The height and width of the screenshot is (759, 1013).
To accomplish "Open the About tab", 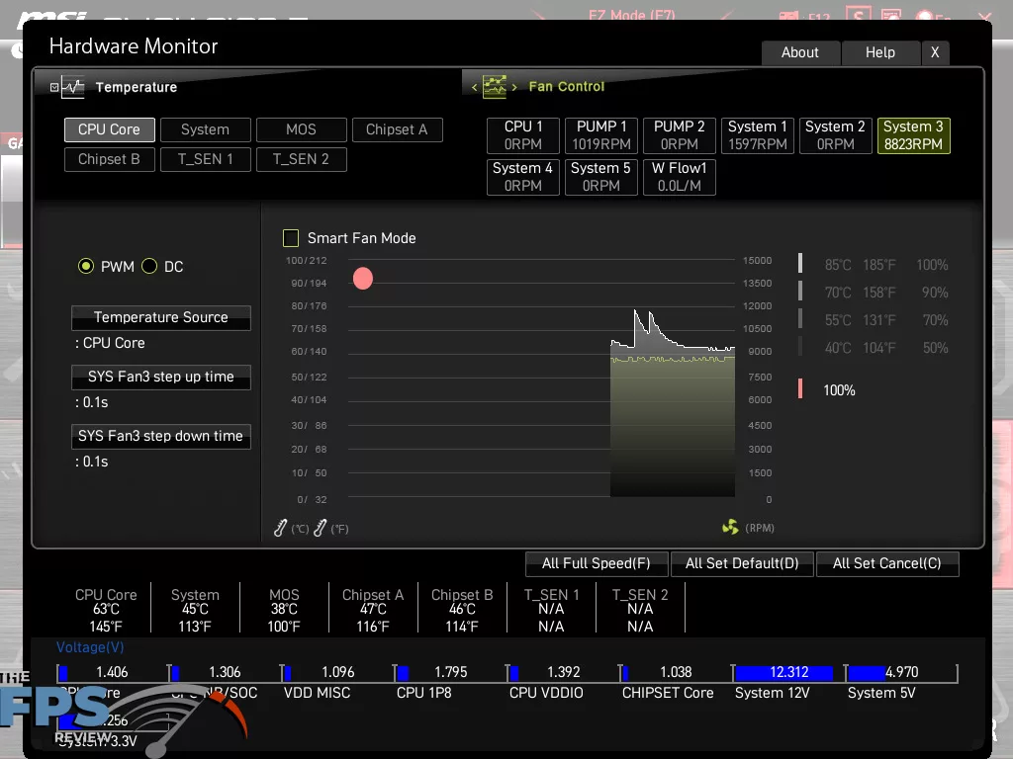I will pyautogui.click(x=800, y=53).
